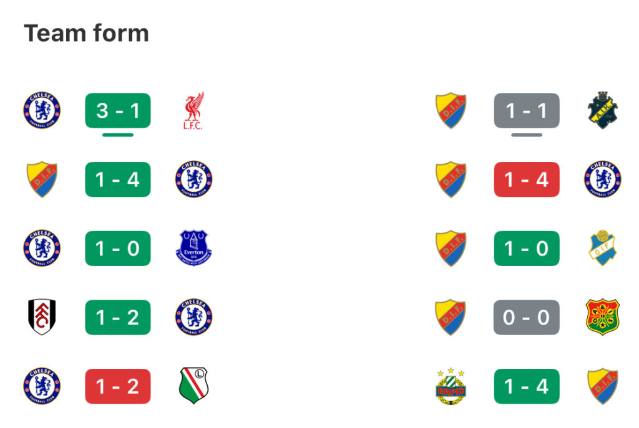Select the OIF blue and yellow crest
This screenshot has height=428, width=639.
(602, 248)
